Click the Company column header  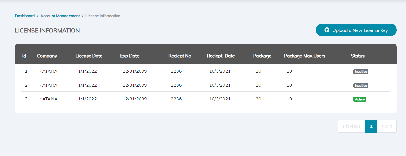point(47,56)
